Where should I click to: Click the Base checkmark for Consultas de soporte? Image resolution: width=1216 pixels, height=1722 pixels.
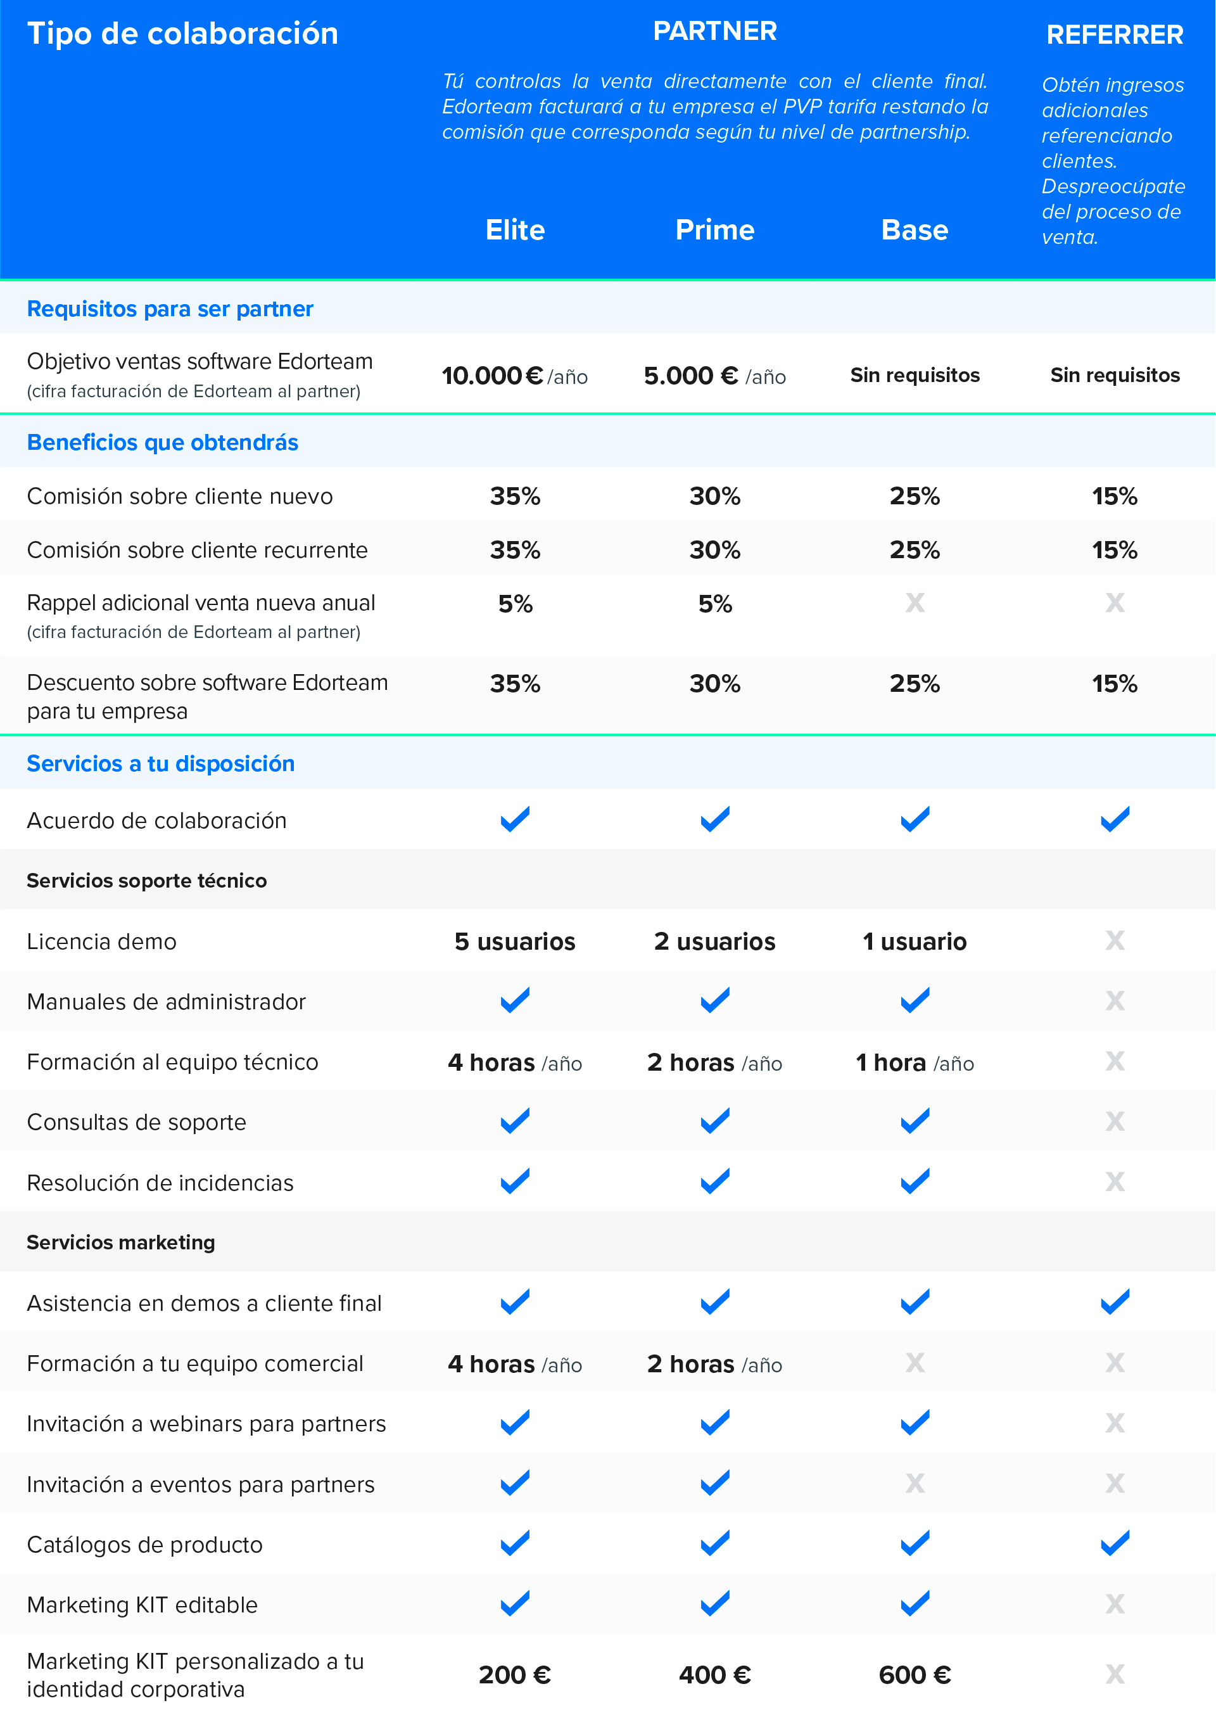(x=915, y=1121)
